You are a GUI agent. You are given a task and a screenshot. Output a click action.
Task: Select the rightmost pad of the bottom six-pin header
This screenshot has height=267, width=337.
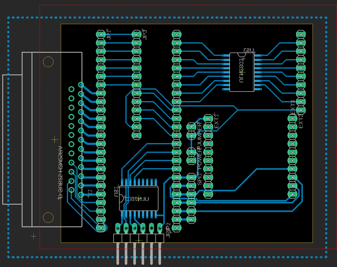click(160, 228)
